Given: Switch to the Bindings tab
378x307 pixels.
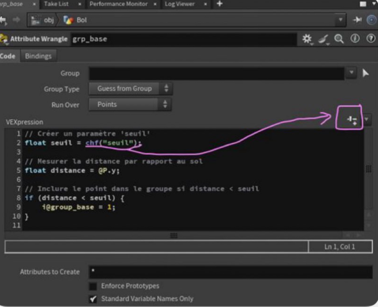Looking at the screenshot, I should coord(38,56).
